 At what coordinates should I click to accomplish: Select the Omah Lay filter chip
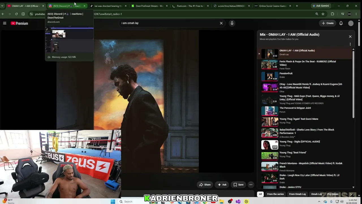(x=316, y=194)
